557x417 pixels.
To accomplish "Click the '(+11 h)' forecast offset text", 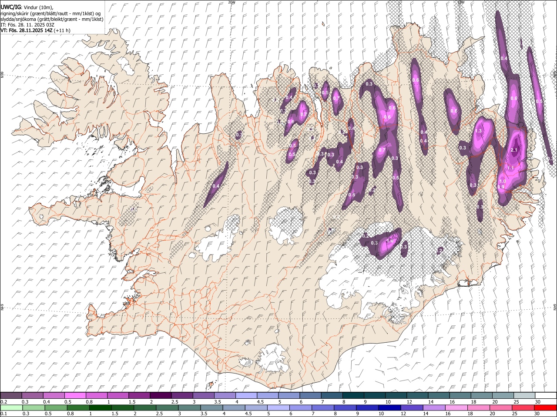I will pos(62,30).
